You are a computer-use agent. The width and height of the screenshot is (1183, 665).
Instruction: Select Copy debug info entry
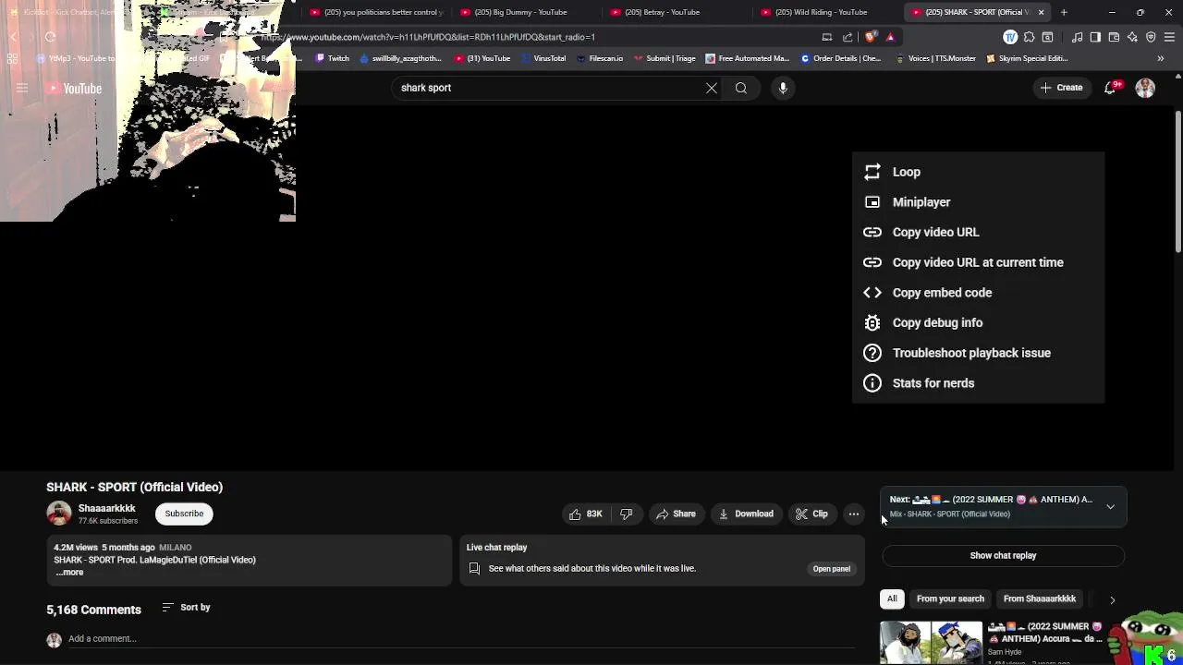(x=978, y=322)
